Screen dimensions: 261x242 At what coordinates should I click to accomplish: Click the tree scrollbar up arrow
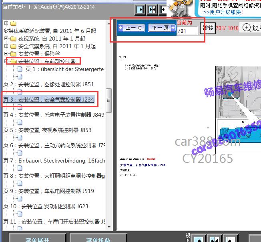click(x=109, y=23)
